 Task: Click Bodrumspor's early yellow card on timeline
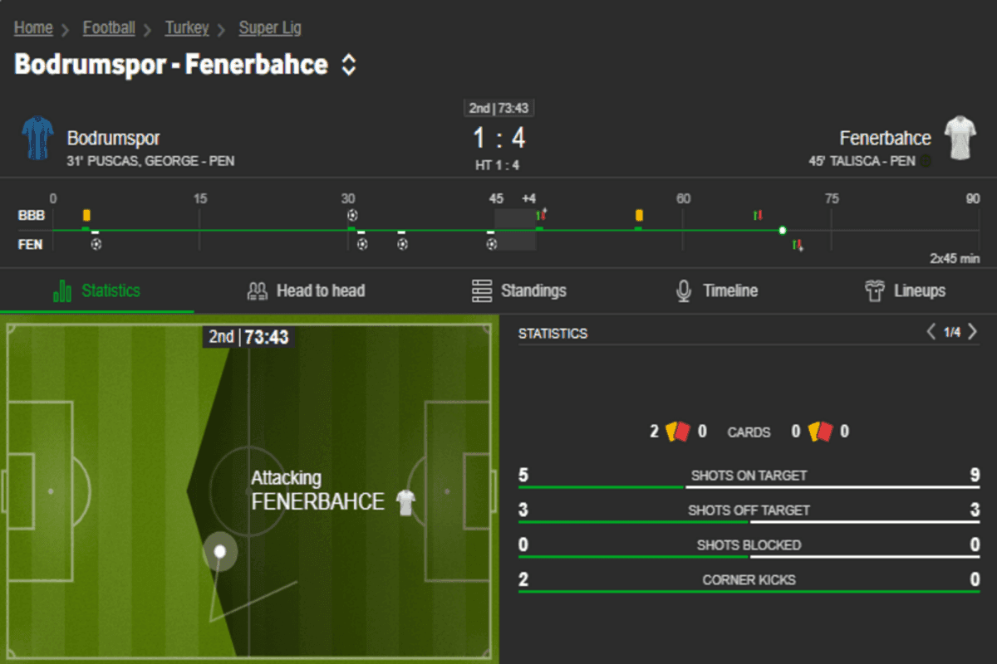point(86,216)
